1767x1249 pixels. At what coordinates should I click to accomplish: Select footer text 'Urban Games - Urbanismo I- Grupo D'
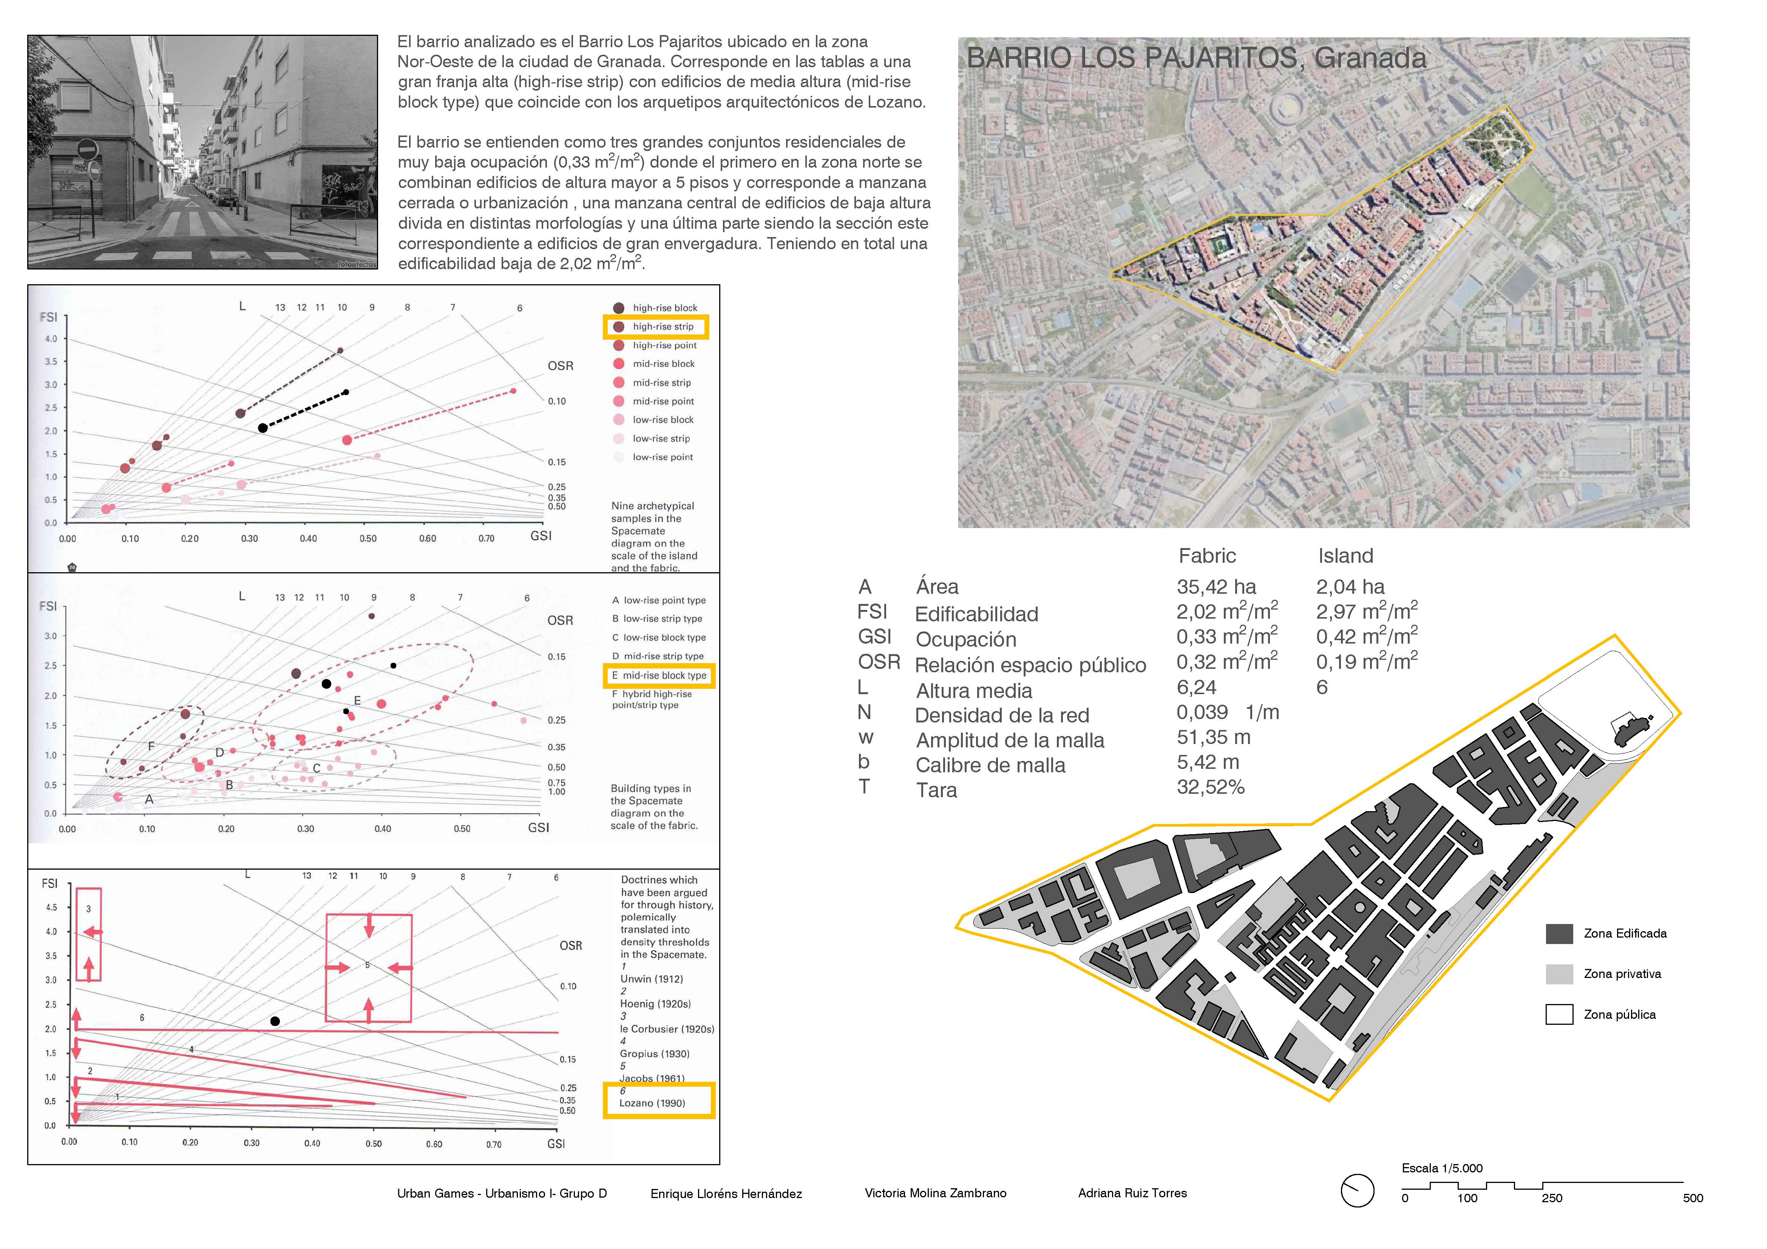point(502,1194)
